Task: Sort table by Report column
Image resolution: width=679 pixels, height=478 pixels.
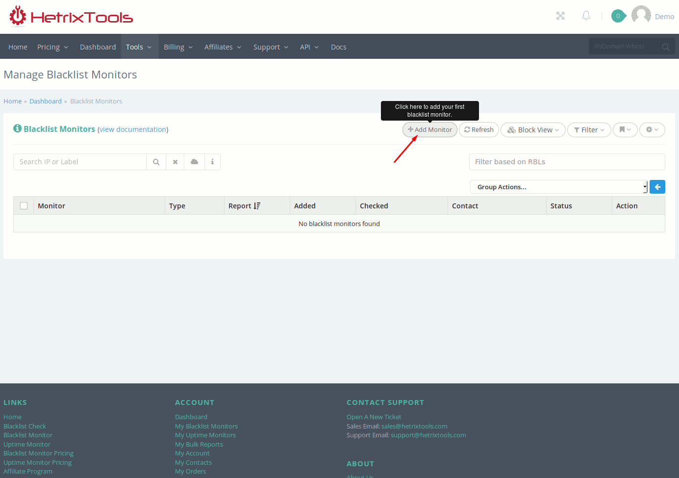Action: [x=244, y=206]
